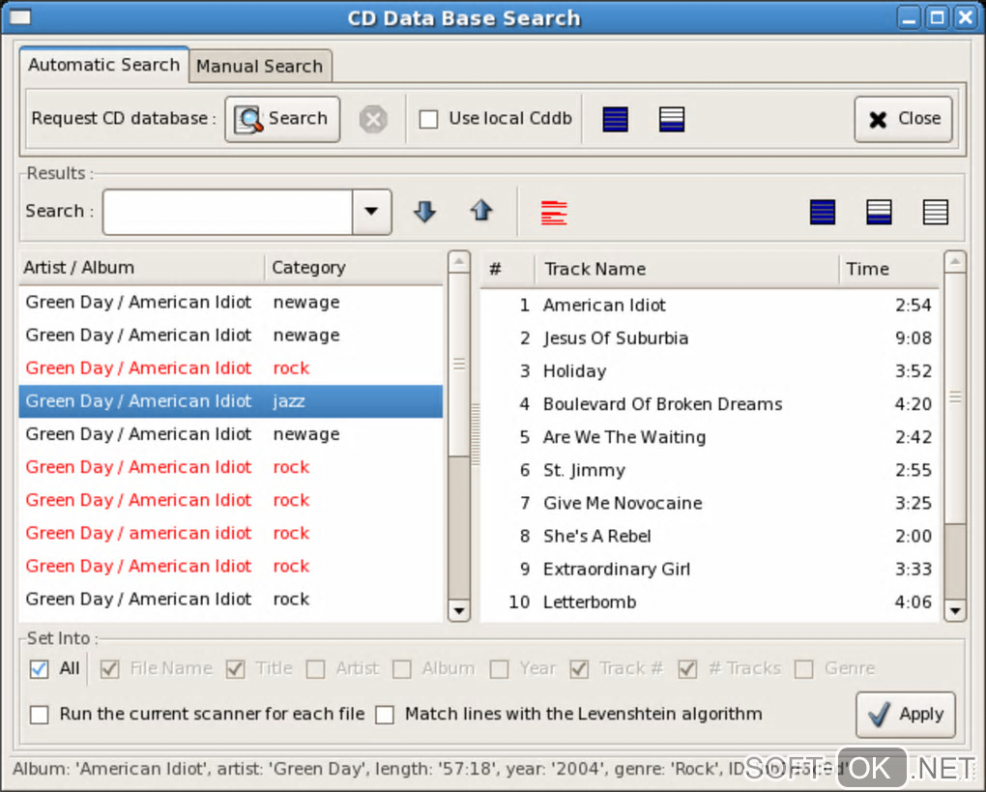986x792 pixels.
Task: Switch to Manual Search tab
Action: [x=260, y=66]
